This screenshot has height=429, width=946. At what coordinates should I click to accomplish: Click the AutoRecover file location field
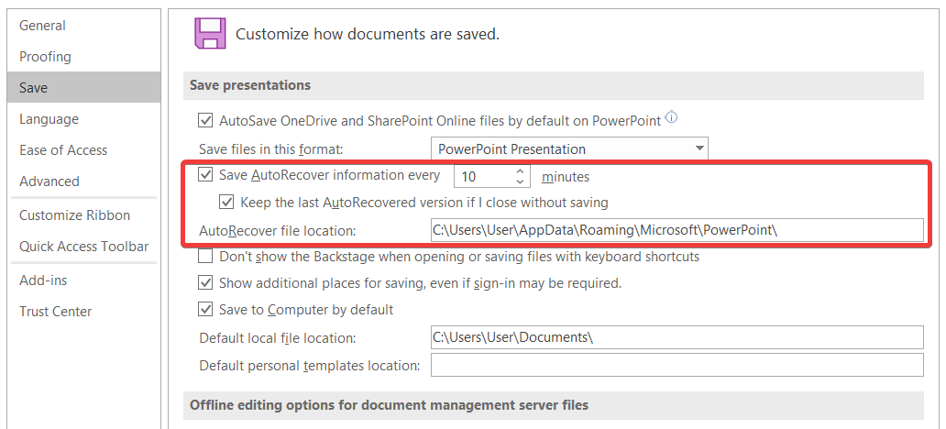676,230
